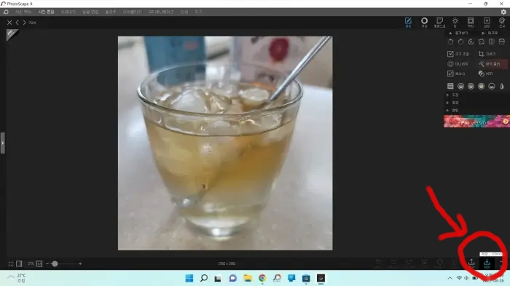Click the third circular vignette icon
This screenshot has height=286, width=510.
[x=481, y=86]
